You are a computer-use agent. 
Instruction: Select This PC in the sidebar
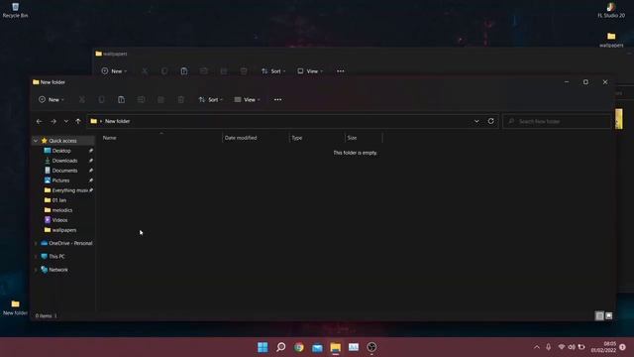[x=56, y=257]
